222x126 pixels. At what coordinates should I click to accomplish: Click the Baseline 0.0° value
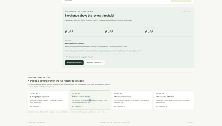[69, 32]
